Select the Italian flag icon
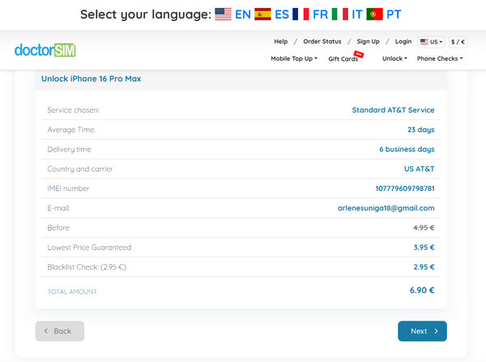This screenshot has width=486, height=362. coord(339,15)
